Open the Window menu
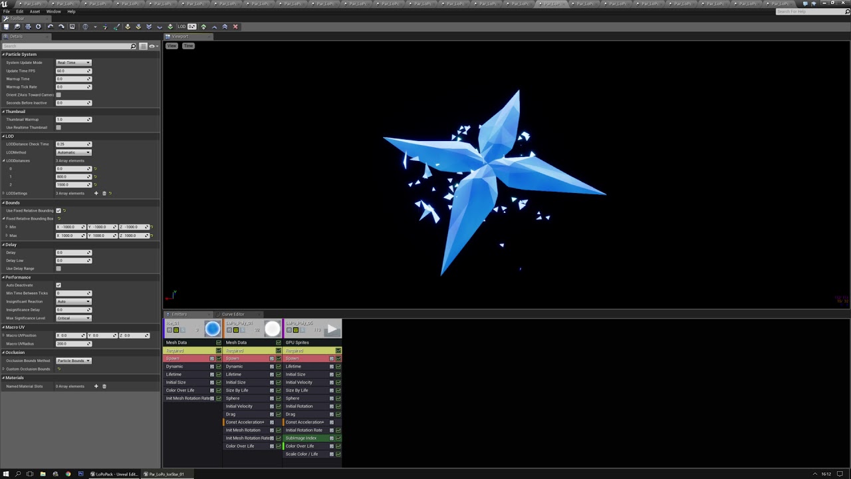This screenshot has width=851, height=479. 53,11
